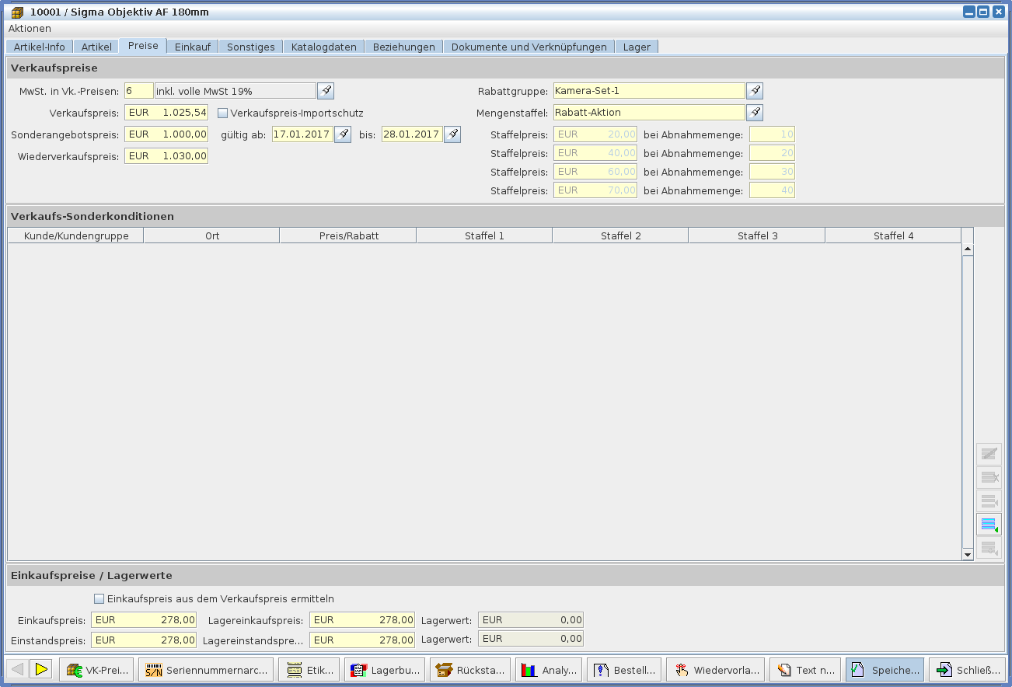Open the Aktionen menu
This screenshot has height=687, width=1012.
(x=30, y=28)
